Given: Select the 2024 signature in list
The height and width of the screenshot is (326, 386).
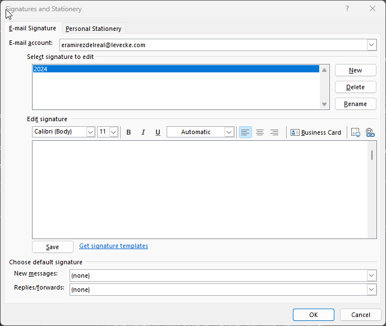Looking at the screenshot, I should [176, 69].
